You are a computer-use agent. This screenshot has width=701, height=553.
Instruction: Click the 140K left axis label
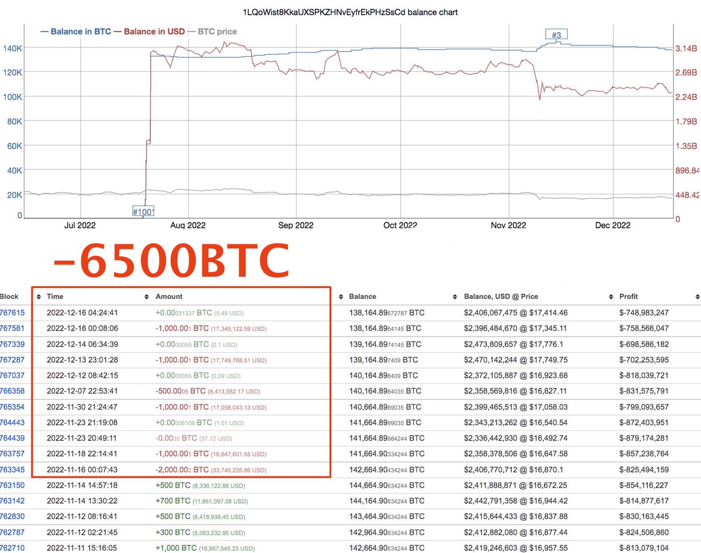[x=12, y=48]
